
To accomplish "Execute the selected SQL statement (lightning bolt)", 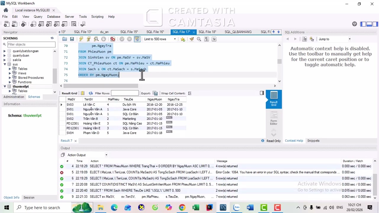I will 81,39.
